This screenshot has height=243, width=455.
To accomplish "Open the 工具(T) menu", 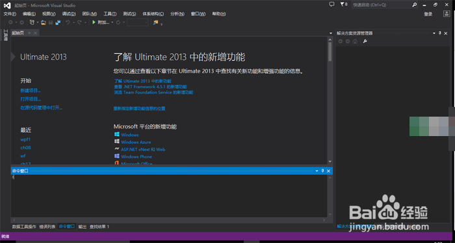I will coord(110,14).
